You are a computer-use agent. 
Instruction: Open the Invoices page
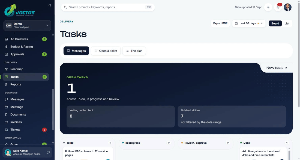[x=26, y=122]
